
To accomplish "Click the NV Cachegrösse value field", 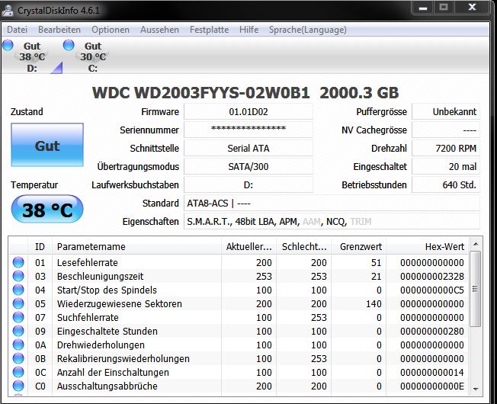I will [446, 130].
